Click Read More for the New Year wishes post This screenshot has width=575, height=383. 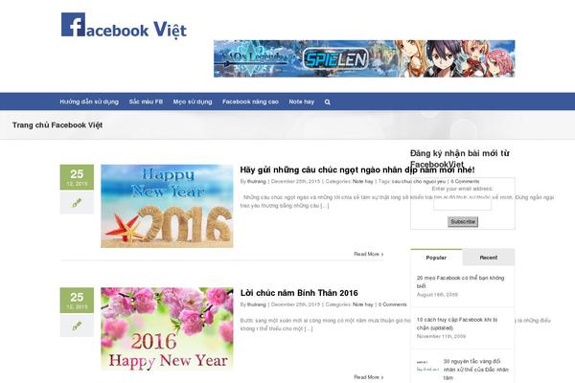369,254
